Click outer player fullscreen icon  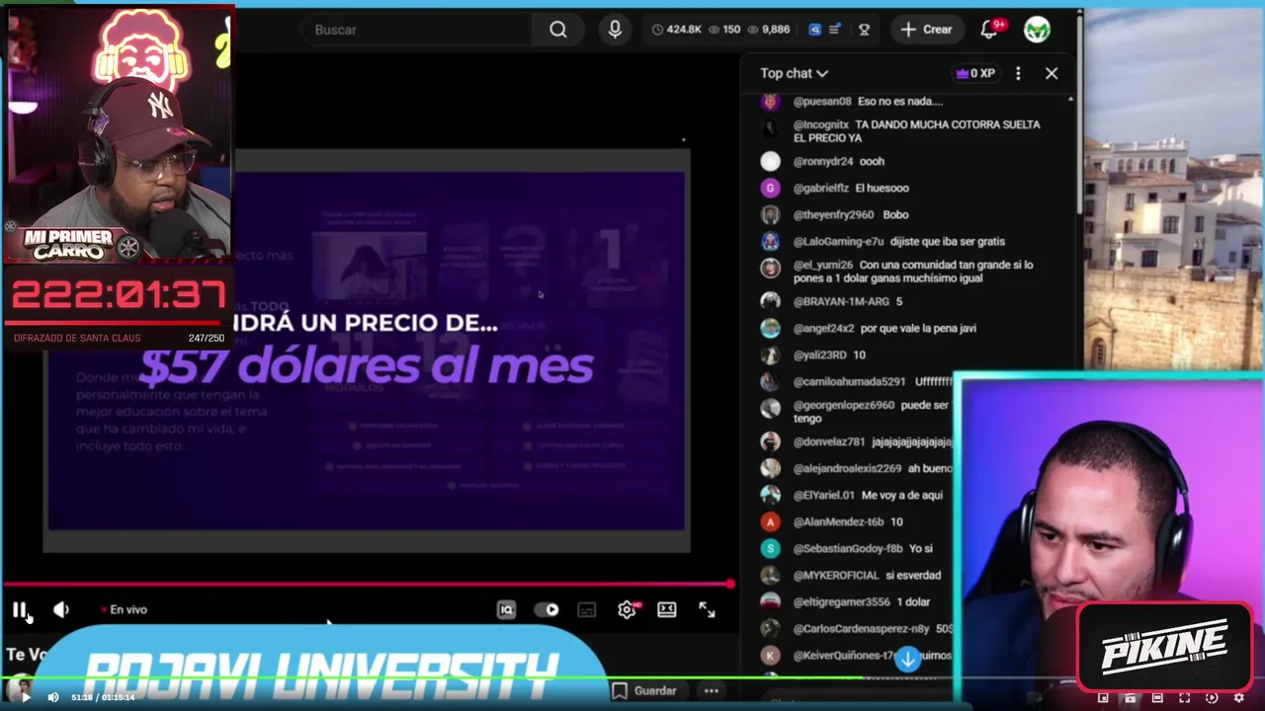(1184, 698)
